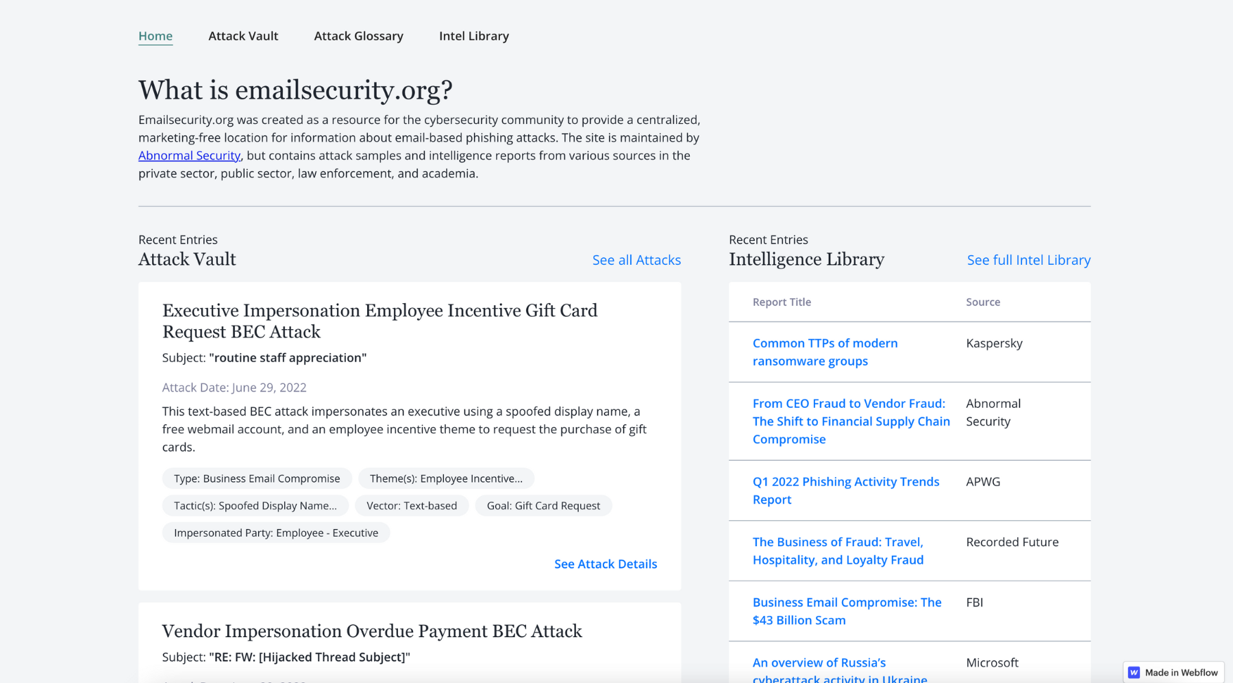Viewport: 1233px width, 683px height.
Task: Click the Executive Impersonation Employee Incentive attack title
Action: 380,321
